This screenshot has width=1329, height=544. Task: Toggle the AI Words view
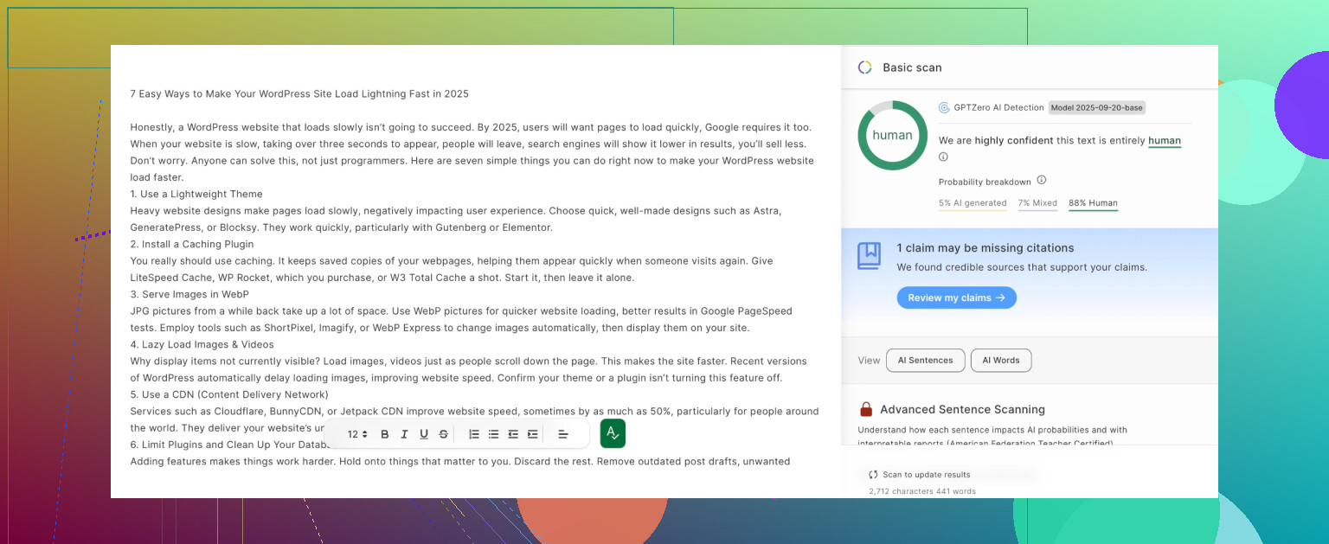click(1000, 361)
